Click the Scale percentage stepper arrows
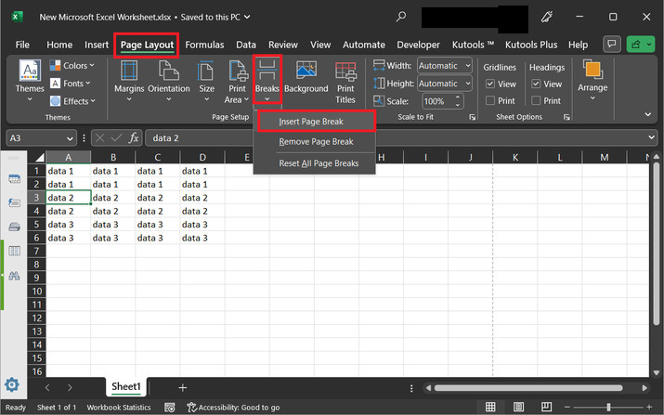Image resolution: width=664 pixels, height=415 pixels. pos(457,101)
